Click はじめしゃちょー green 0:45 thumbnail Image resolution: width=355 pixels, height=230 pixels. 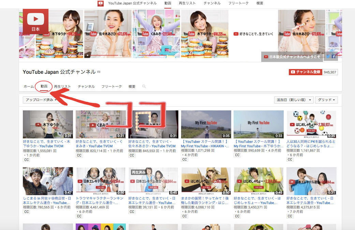[x=258, y=181]
